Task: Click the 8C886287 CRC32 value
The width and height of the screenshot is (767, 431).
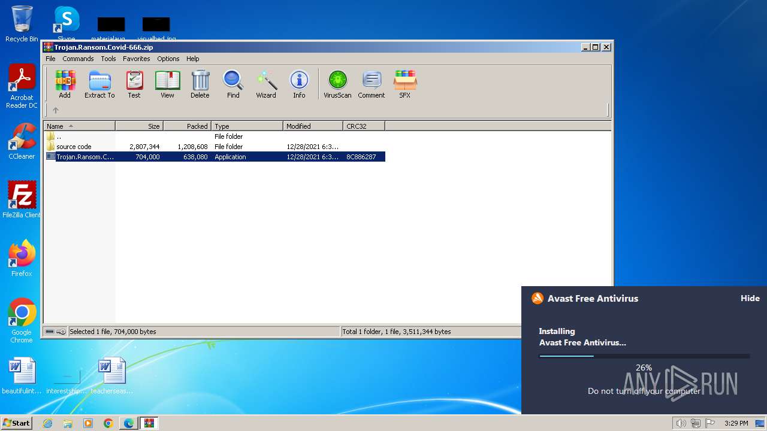Action: click(361, 157)
